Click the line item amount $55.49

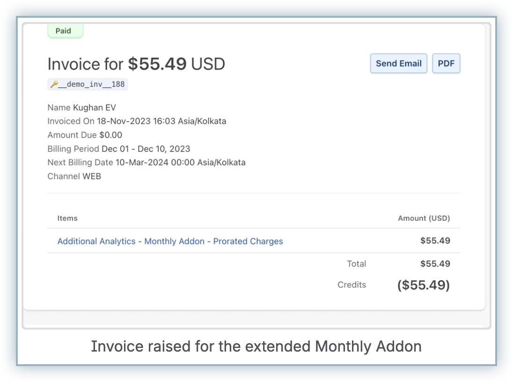[435, 241]
